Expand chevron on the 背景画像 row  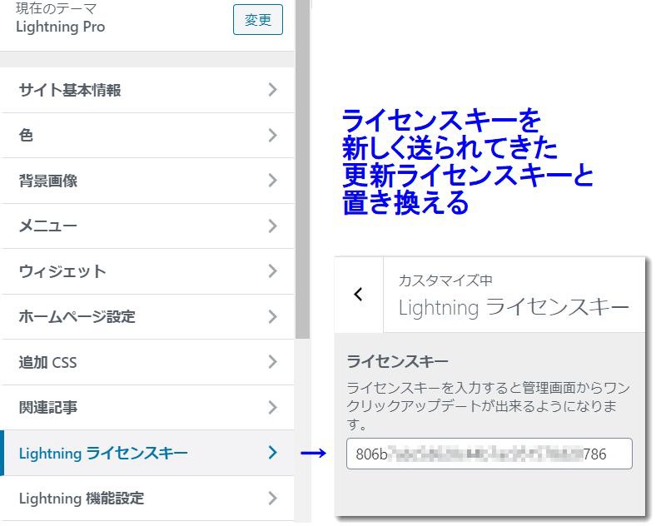coord(272,181)
